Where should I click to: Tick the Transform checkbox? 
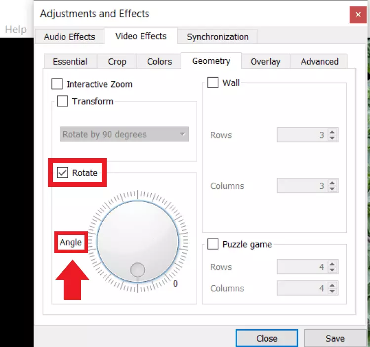(63, 101)
